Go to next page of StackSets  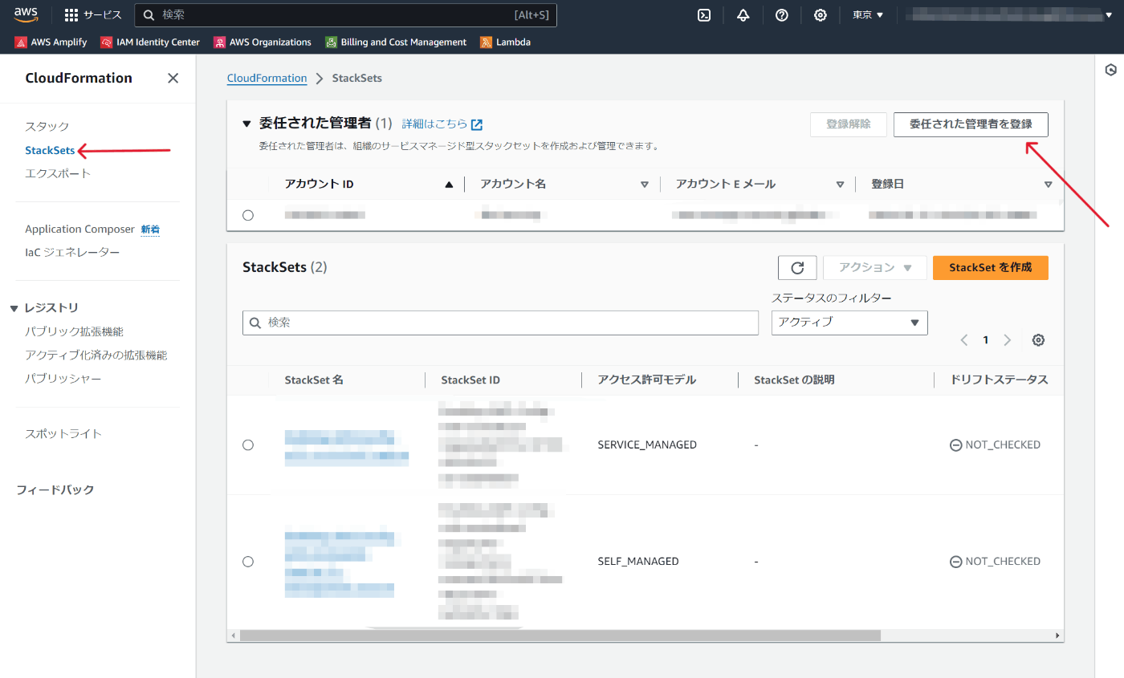1008,340
